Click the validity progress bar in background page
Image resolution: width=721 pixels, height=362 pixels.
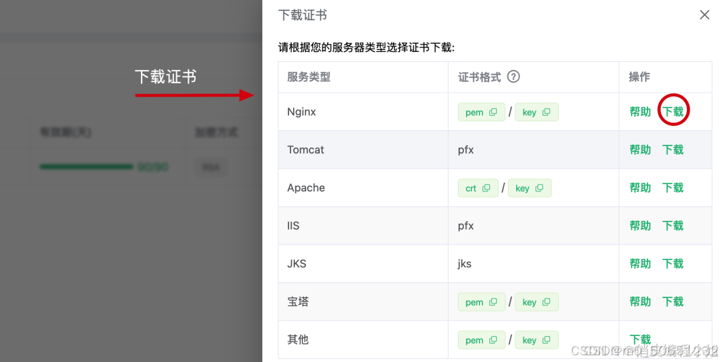(x=86, y=167)
